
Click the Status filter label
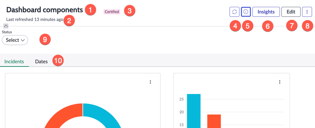[x=7, y=32]
